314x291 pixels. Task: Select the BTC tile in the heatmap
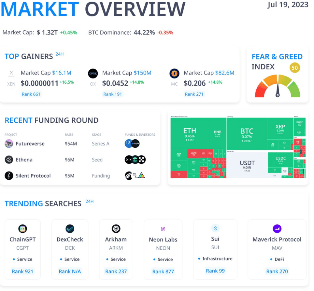(247, 134)
